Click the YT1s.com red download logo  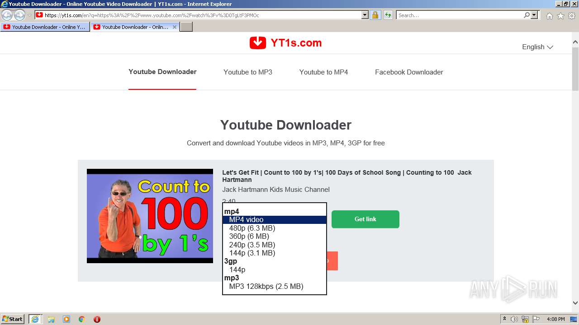coord(258,43)
